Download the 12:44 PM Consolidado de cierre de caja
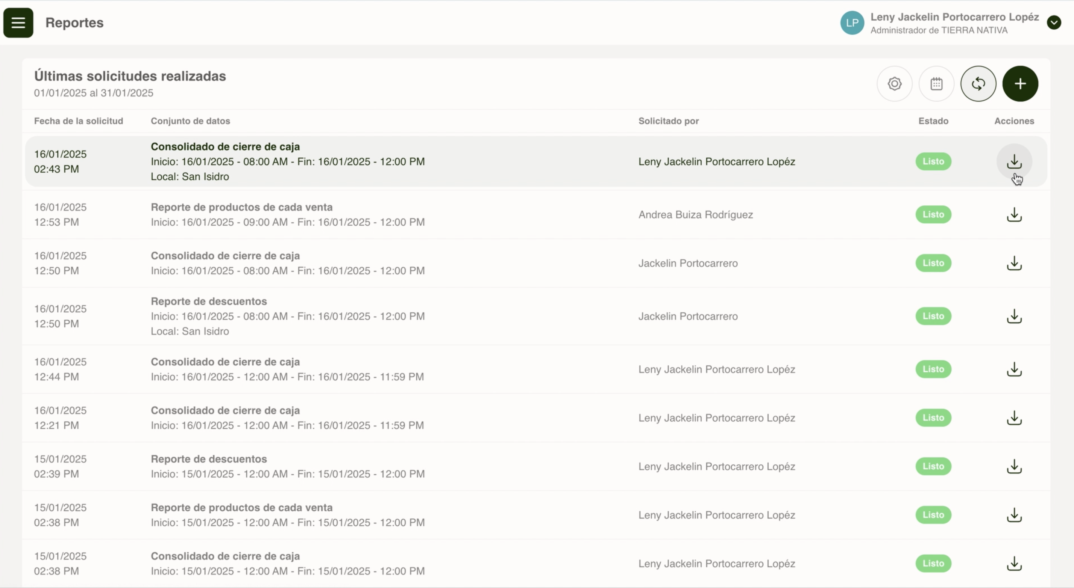The image size is (1074, 588). (x=1014, y=369)
